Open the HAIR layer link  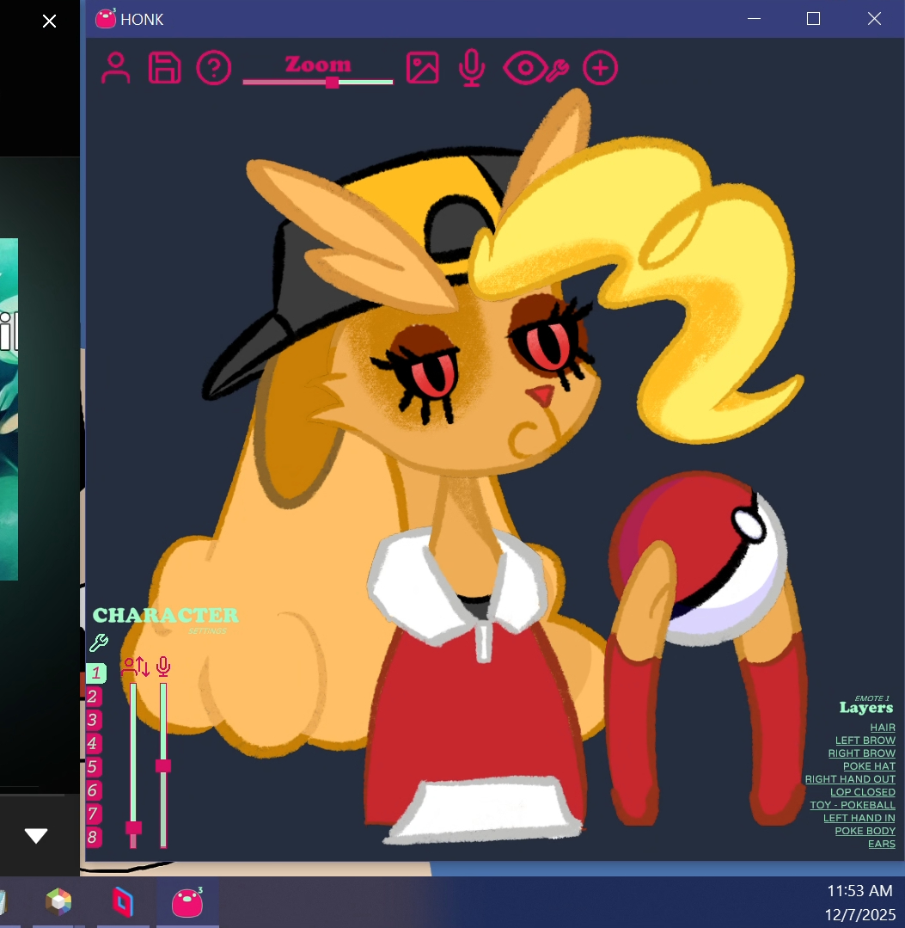coord(882,728)
